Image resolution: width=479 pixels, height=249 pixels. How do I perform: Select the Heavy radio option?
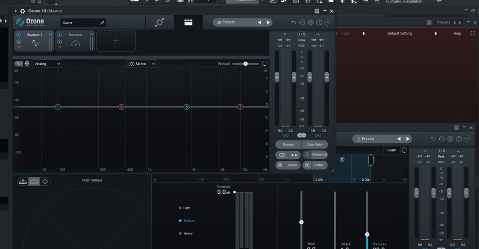tap(180, 234)
